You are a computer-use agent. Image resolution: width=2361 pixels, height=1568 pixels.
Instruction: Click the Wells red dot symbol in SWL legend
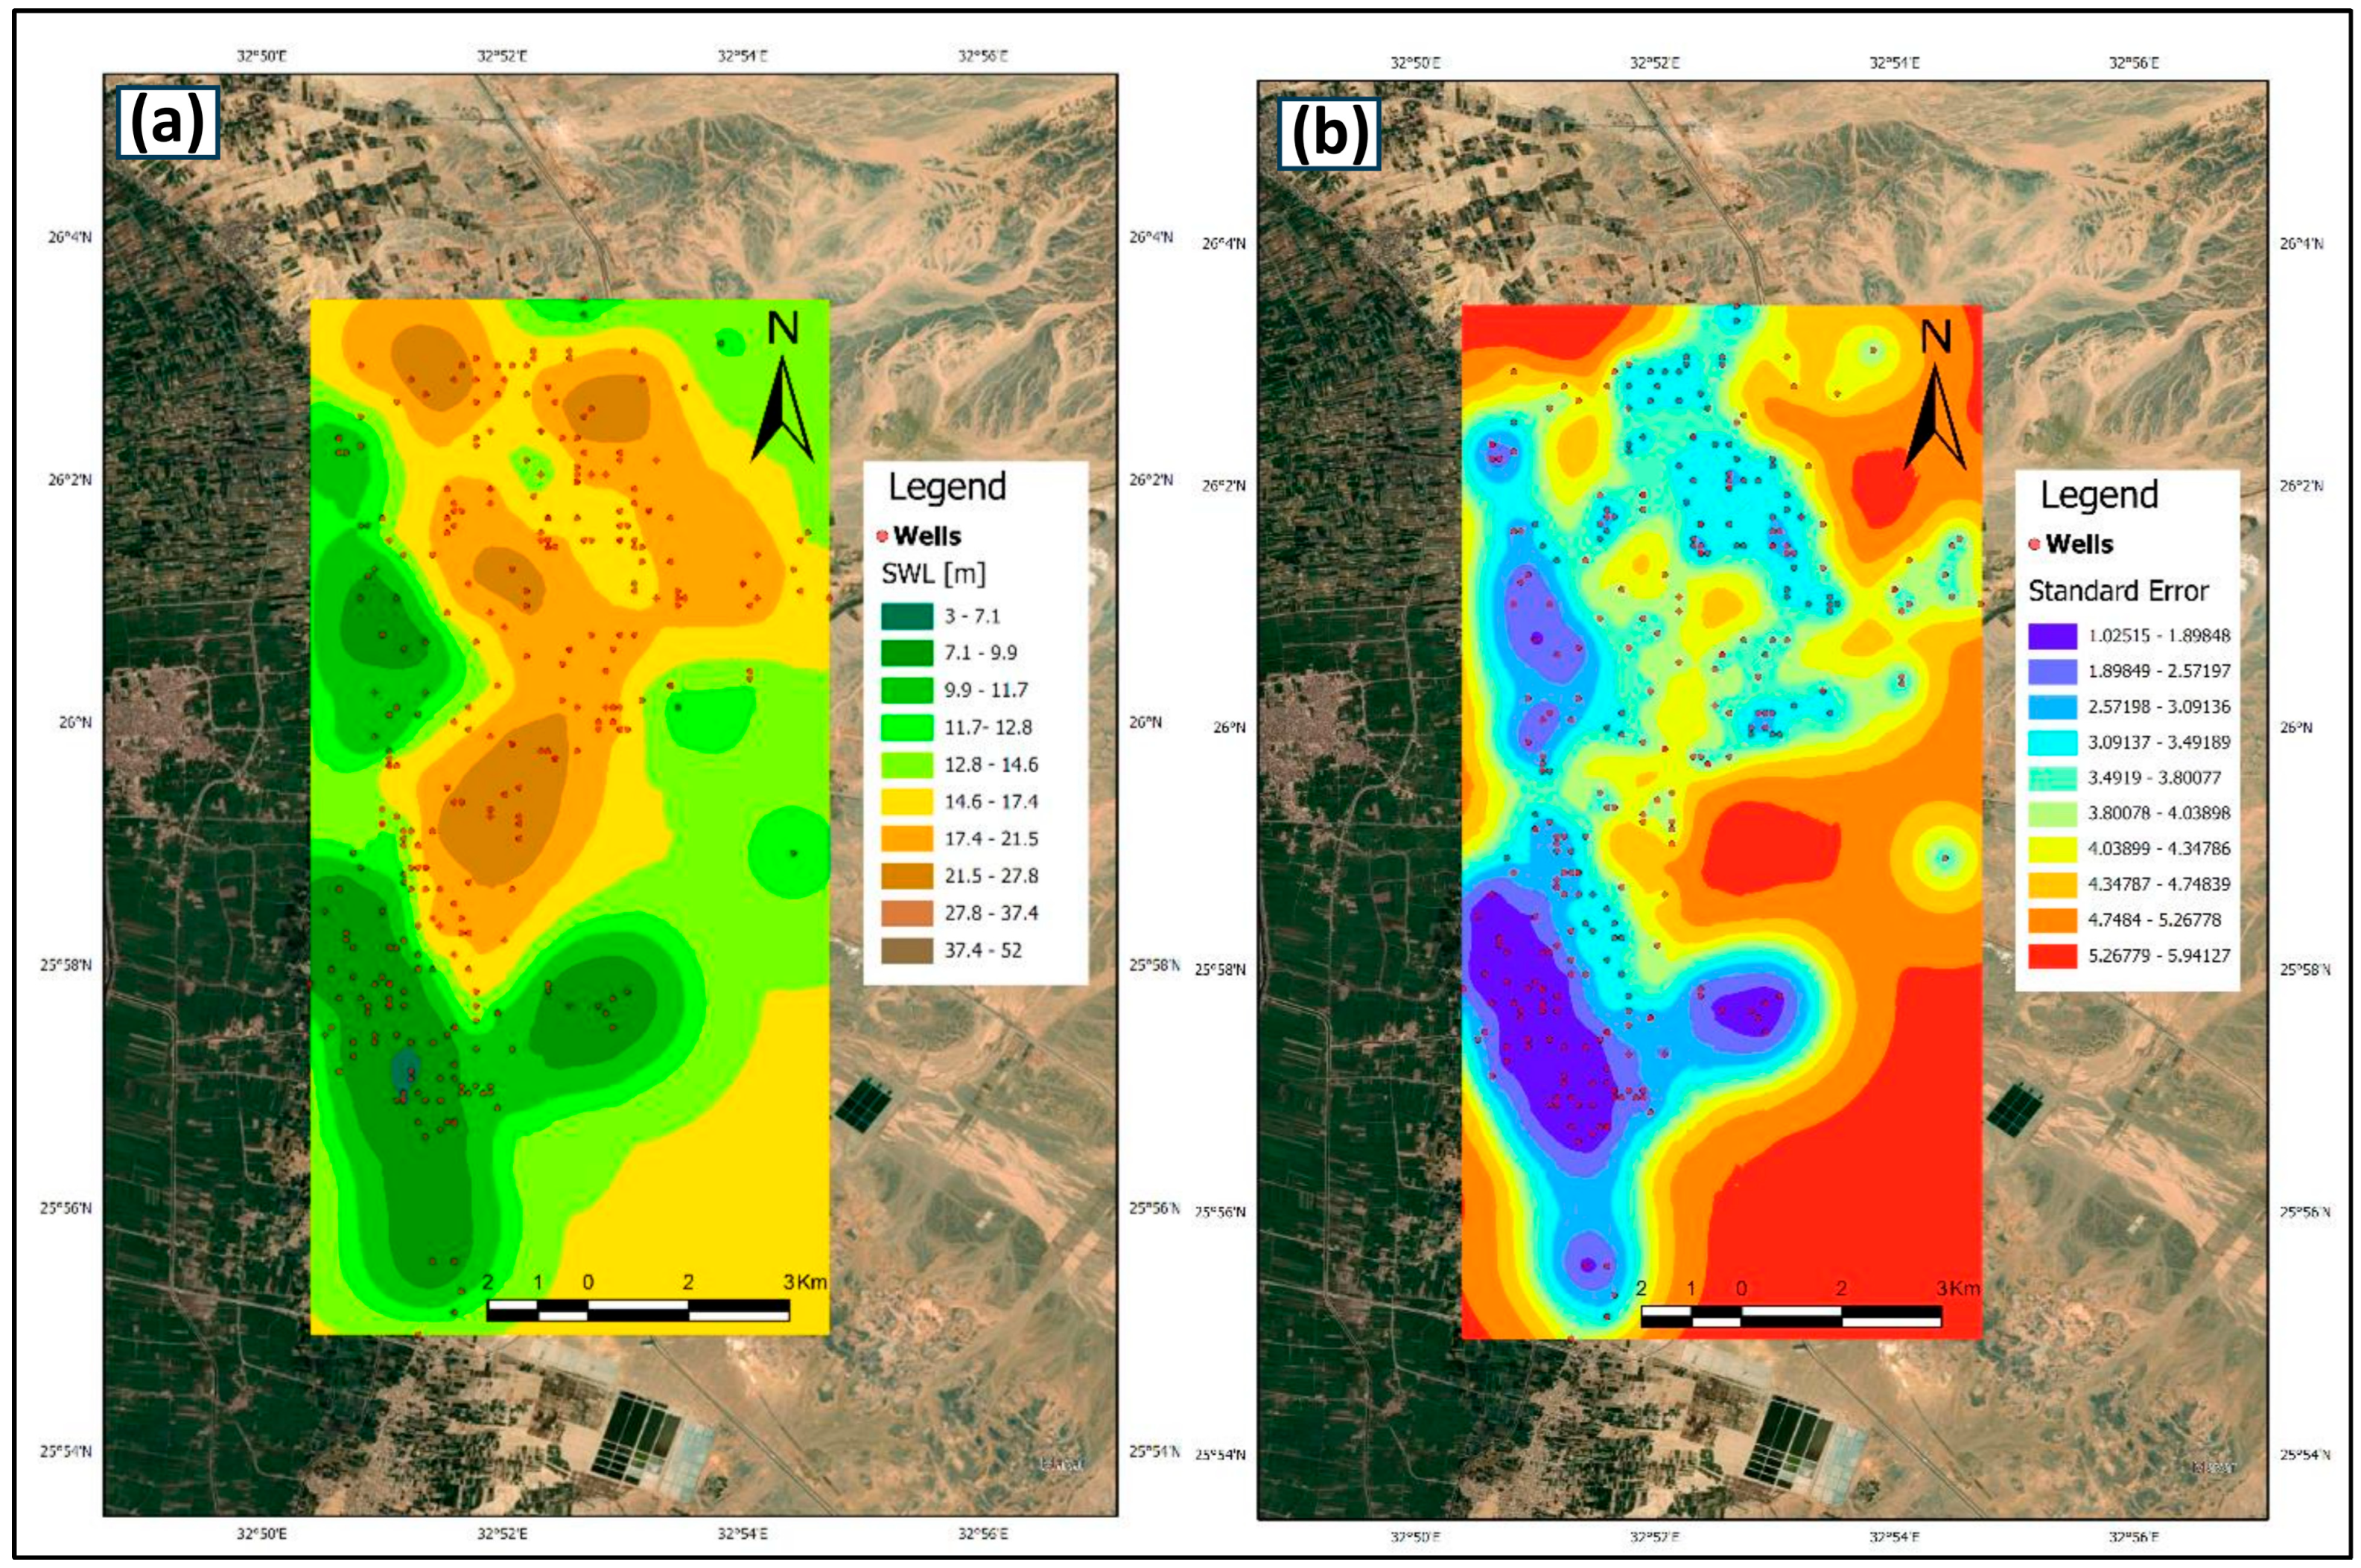pyautogui.click(x=883, y=536)
